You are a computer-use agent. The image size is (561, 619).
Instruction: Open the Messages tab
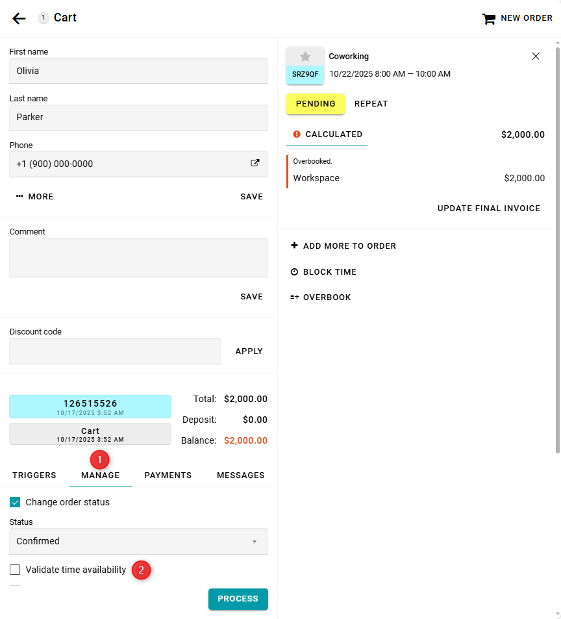click(x=240, y=475)
